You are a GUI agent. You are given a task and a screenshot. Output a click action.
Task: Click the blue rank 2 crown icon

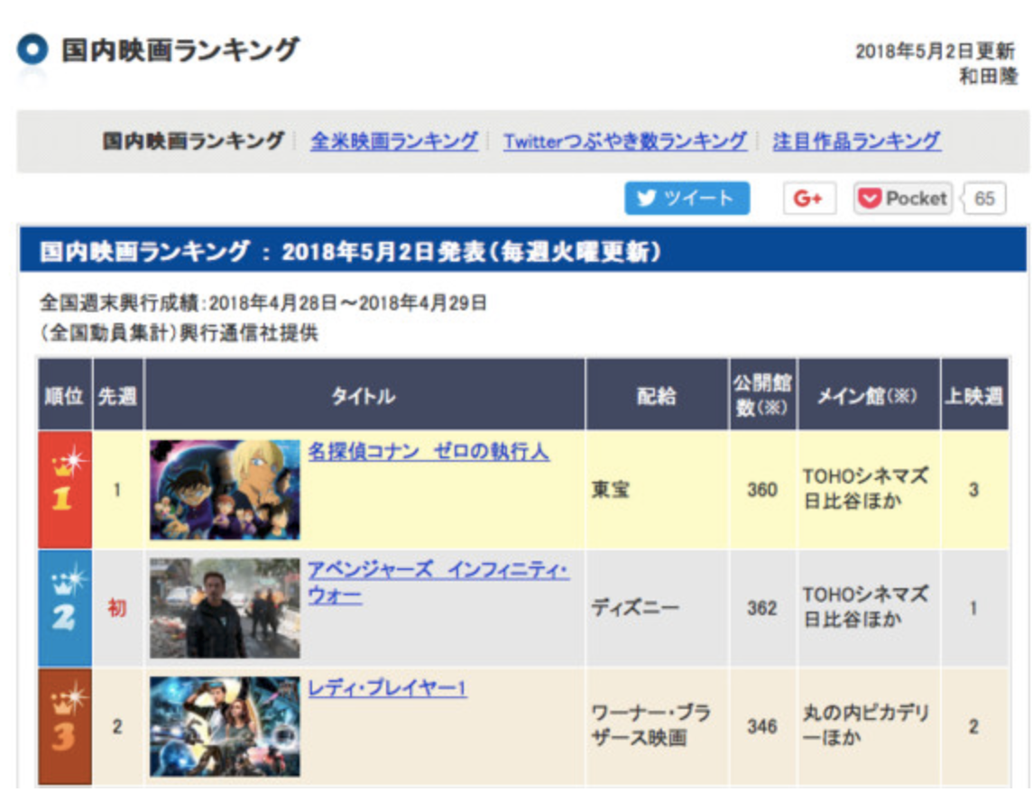click(x=64, y=608)
